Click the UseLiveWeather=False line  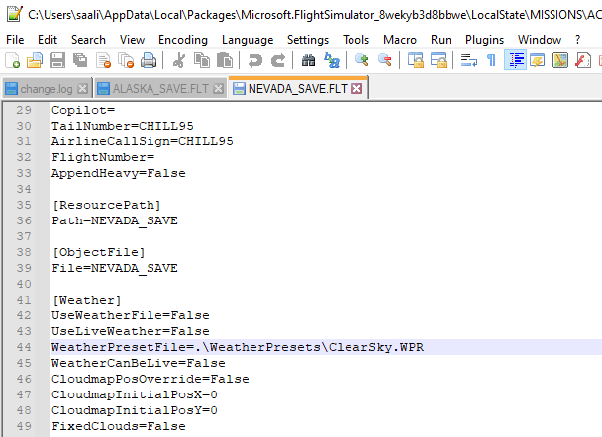(x=131, y=331)
